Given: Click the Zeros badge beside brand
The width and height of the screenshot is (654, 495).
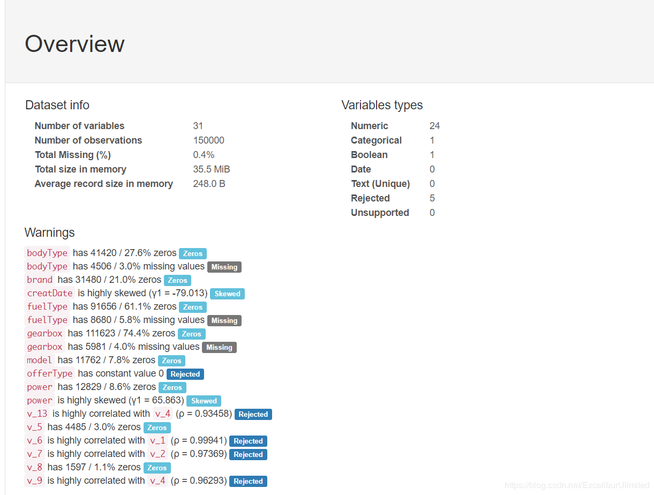Looking at the screenshot, I should point(177,280).
